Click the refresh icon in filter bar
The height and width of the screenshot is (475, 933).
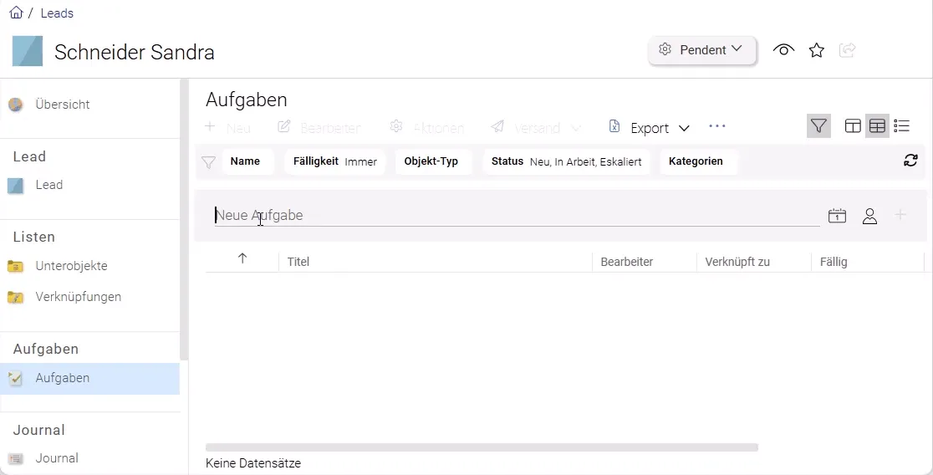pyautogui.click(x=910, y=161)
